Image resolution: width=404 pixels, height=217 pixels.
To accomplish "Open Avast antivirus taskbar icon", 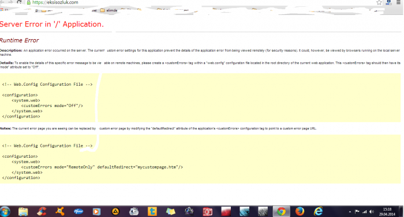I will pyautogui.click(x=60, y=212).
